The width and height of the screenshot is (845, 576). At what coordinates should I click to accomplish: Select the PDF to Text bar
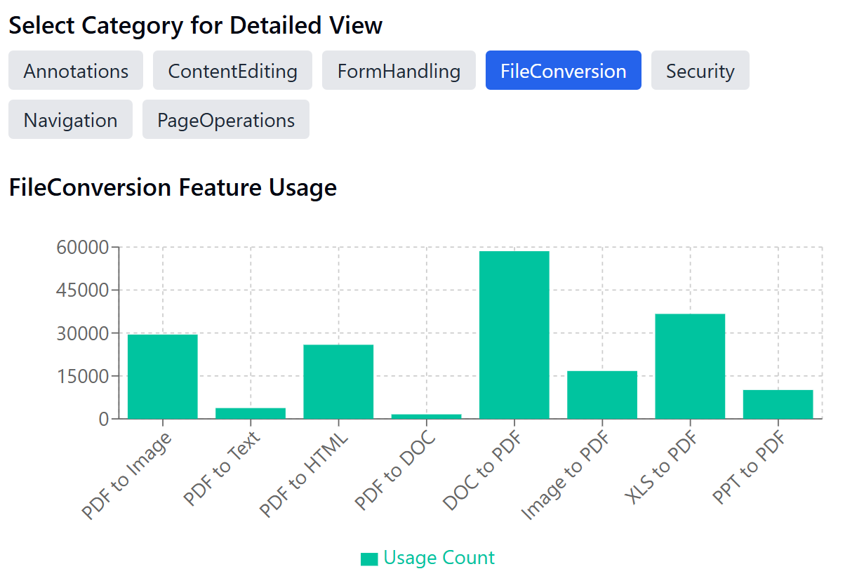250,414
